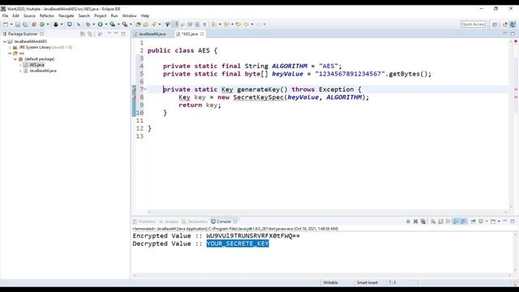Click the 'YOUR_SECRETE_KEY' console output
519x292 pixels.
pos(238,243)
